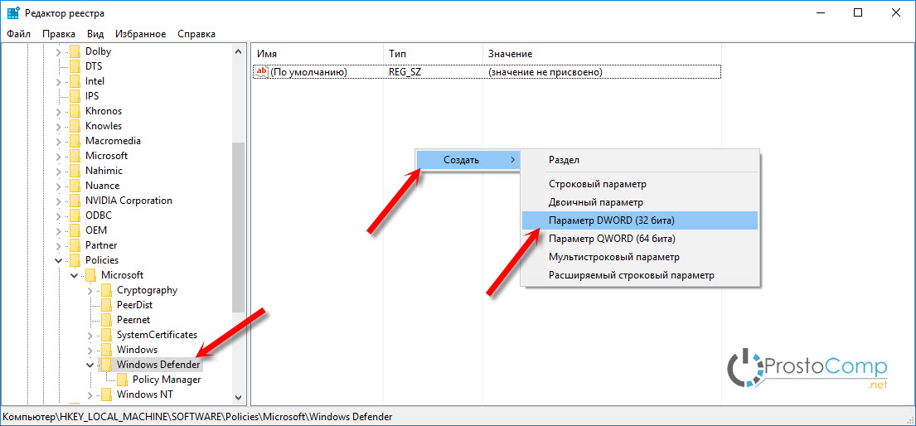Click the Registry Editor title bar icon
This screenshot has width=916, height=426.
13,12
